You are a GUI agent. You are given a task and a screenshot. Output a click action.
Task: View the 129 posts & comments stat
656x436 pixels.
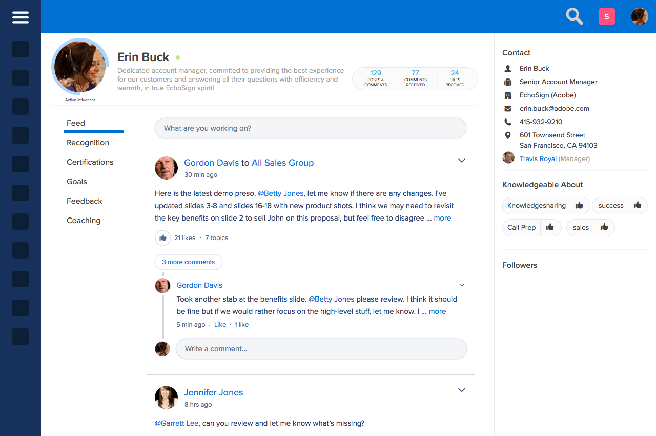(x=376, y=78)
